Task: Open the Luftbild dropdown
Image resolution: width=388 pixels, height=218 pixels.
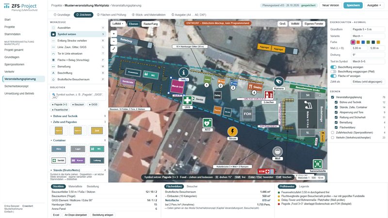Action: [118, 24]
